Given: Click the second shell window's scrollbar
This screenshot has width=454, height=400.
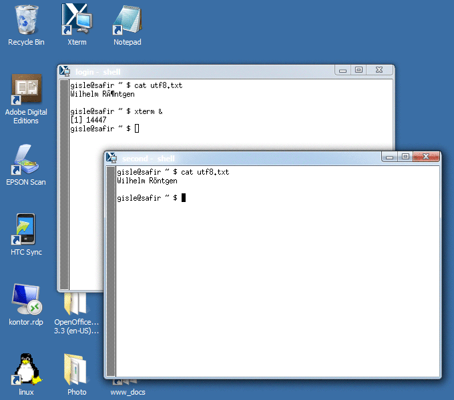Looking at the screenshot, I should coord(111,271).
